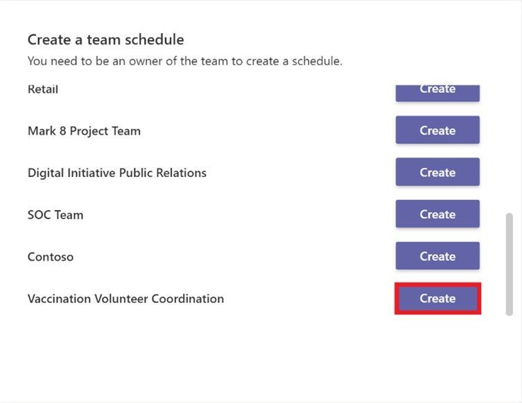Select the SOC Team label
This screenshot has height=403, width=522.
point(55,215)
